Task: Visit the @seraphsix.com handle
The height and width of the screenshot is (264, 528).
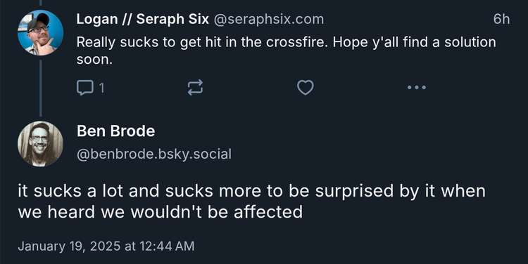Action: click(x=269, y=20)
